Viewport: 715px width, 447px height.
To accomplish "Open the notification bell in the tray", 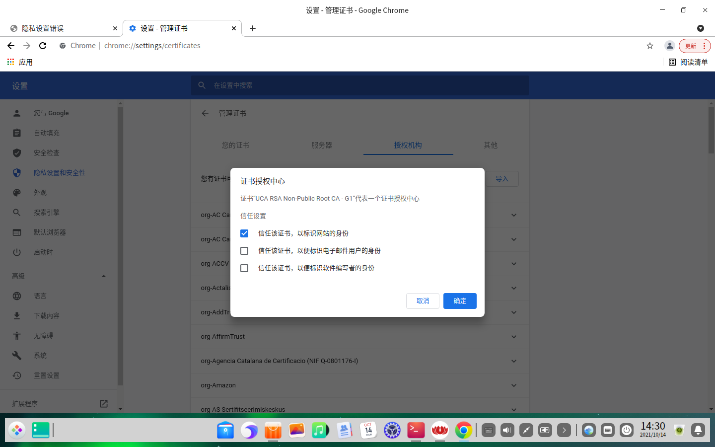I will pyautogui.click(x=698, y=430).
